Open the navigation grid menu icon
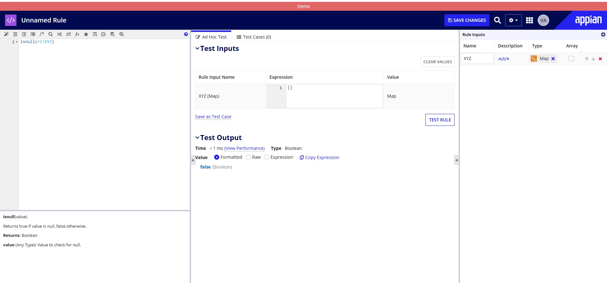 pos(530,20)
